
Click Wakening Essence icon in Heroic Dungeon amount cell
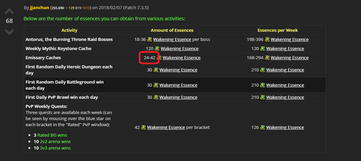pyautogui.click(x=156, y=70)
